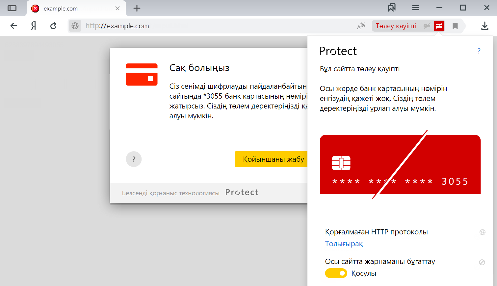Viewport: 497px width, 286px height.
Task: Click the 'Сақ болыңыз' dialog heading
Action: pyautogui.click(x=199, y=68)
